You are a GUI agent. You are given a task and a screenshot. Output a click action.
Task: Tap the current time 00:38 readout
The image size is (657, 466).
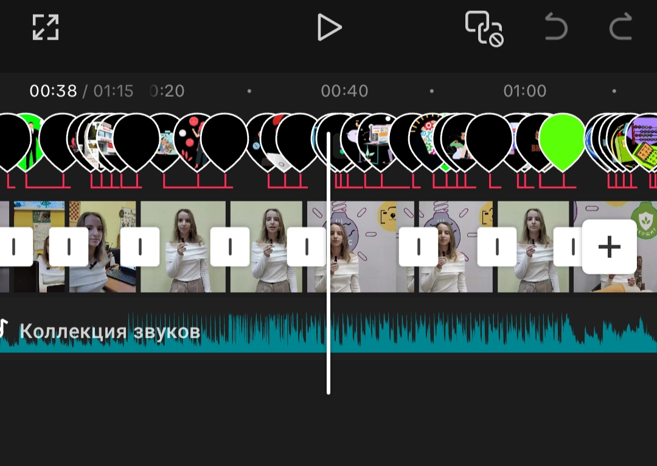53,91
